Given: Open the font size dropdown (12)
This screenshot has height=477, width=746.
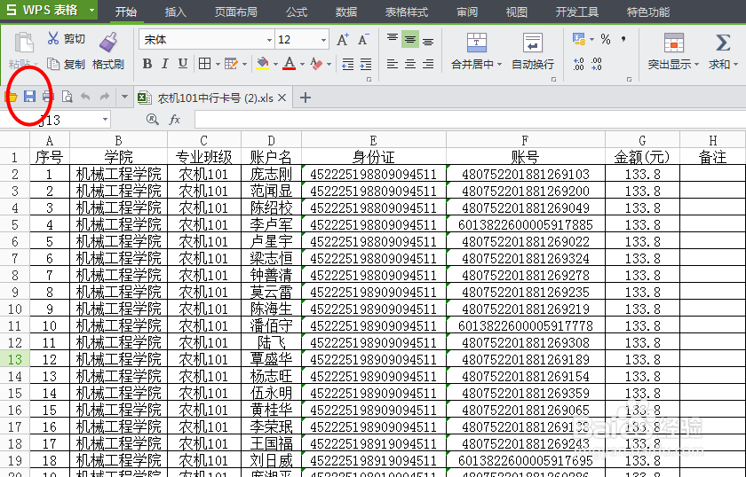Looking at the screenshot, I should click(323, 40).
